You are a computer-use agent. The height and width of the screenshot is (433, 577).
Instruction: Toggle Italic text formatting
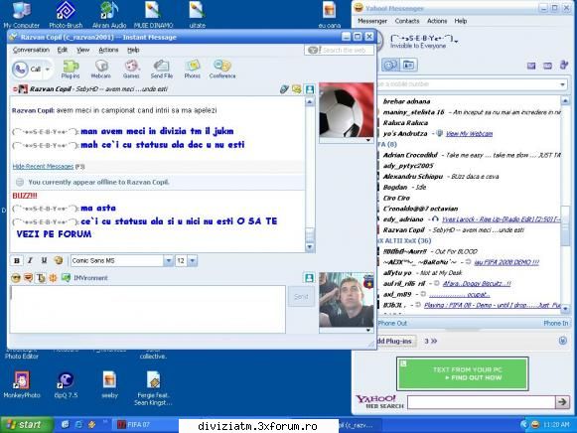tap(30, 260)
